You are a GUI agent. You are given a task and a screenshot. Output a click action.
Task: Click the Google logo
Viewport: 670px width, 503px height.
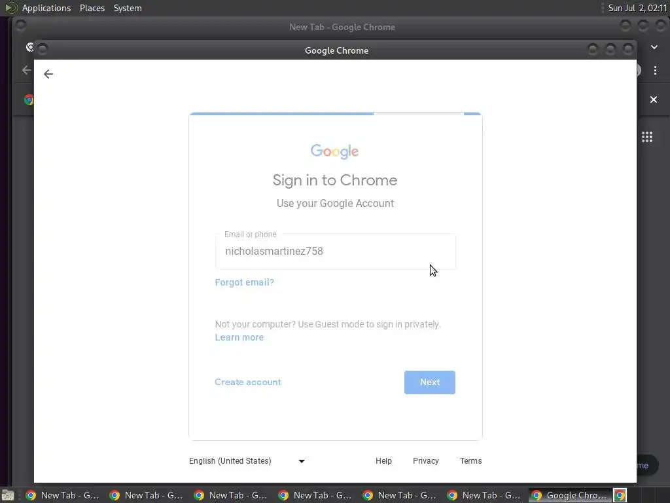[334, 151]
